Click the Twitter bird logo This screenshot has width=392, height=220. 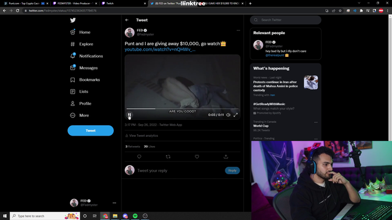coord(73,20)
